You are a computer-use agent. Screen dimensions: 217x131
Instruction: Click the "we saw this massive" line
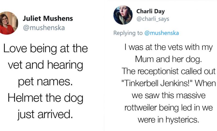[x=169, y=96]
